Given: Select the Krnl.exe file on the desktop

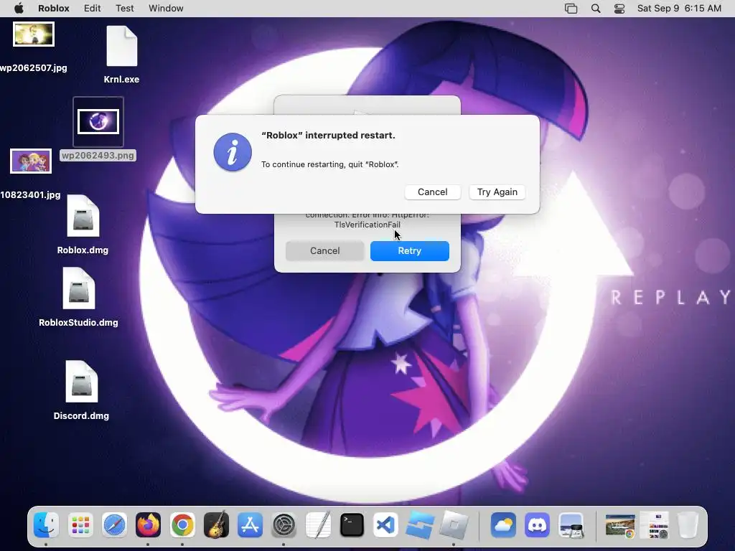Looking at the screenshot, I should [x=122, y=46].
